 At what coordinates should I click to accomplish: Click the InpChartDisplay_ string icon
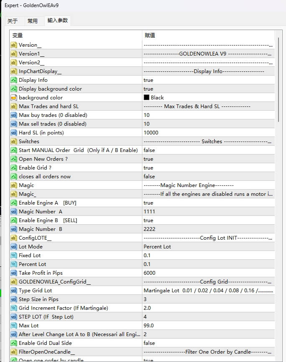14,71
